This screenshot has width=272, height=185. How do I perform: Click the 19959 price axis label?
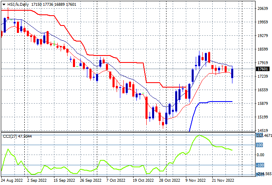pyautogui.click(x=263, y=22)
